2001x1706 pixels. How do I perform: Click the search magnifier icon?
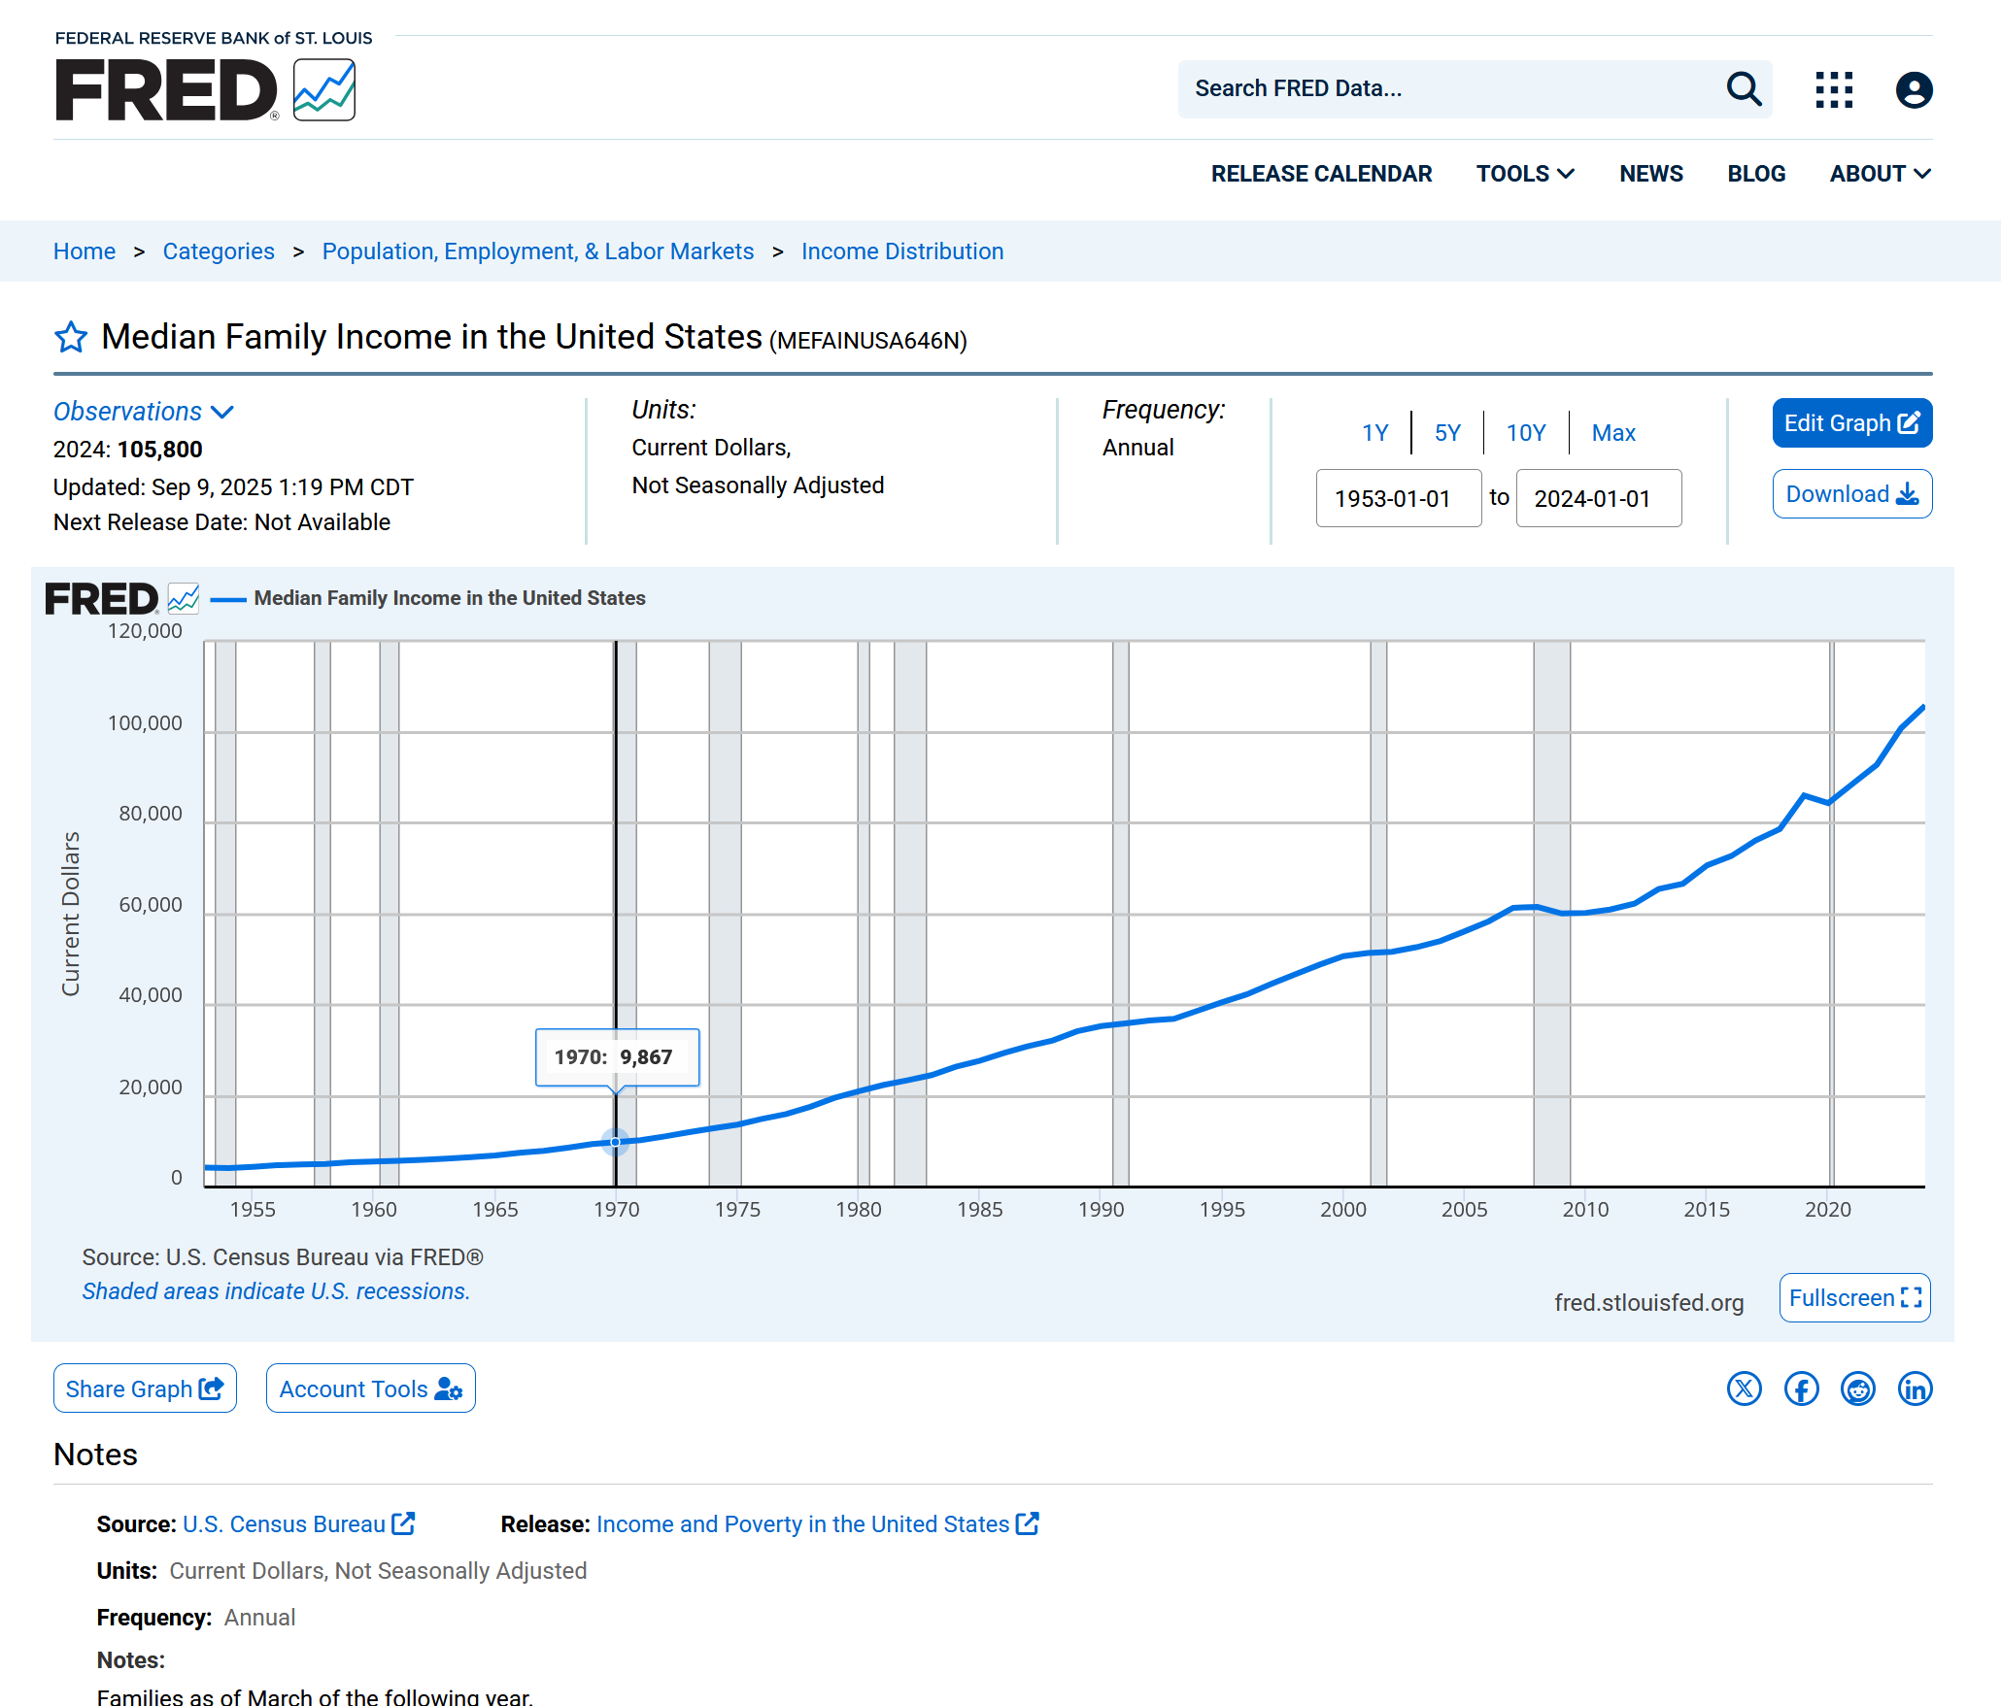(x=1744, y=89)
